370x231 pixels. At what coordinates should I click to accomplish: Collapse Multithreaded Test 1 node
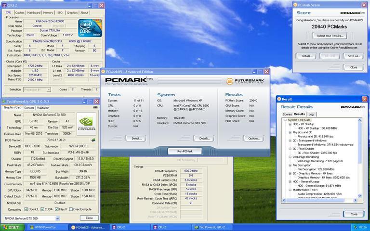[x=290, y=190]
